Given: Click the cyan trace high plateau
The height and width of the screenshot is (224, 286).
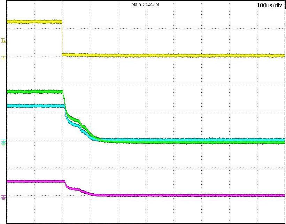Looking at the screenshot, I should pyautogui.click(x=35, y=106).
